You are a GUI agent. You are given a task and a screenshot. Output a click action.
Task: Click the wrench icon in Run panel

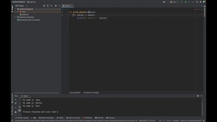16,103
